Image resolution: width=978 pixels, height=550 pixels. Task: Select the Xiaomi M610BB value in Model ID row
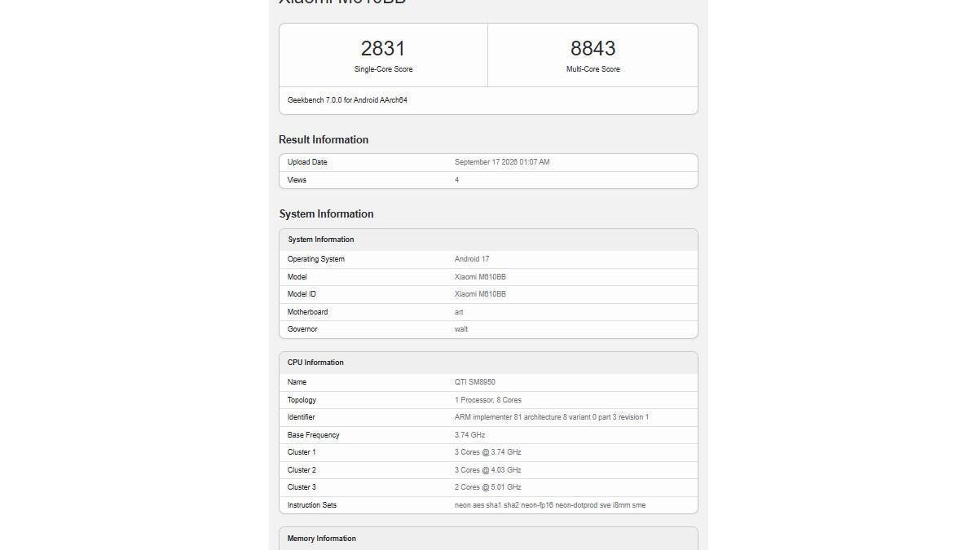click(480, 294)
